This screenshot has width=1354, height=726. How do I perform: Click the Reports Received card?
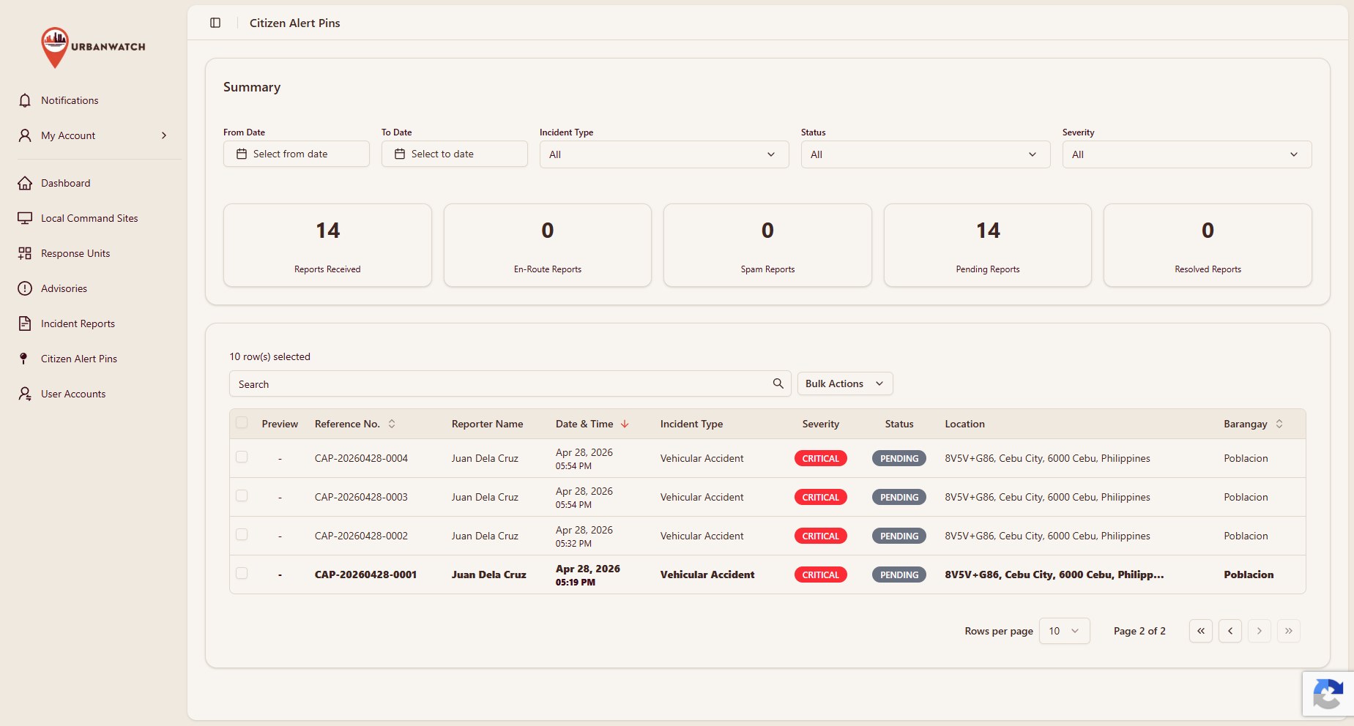(327, 245)
